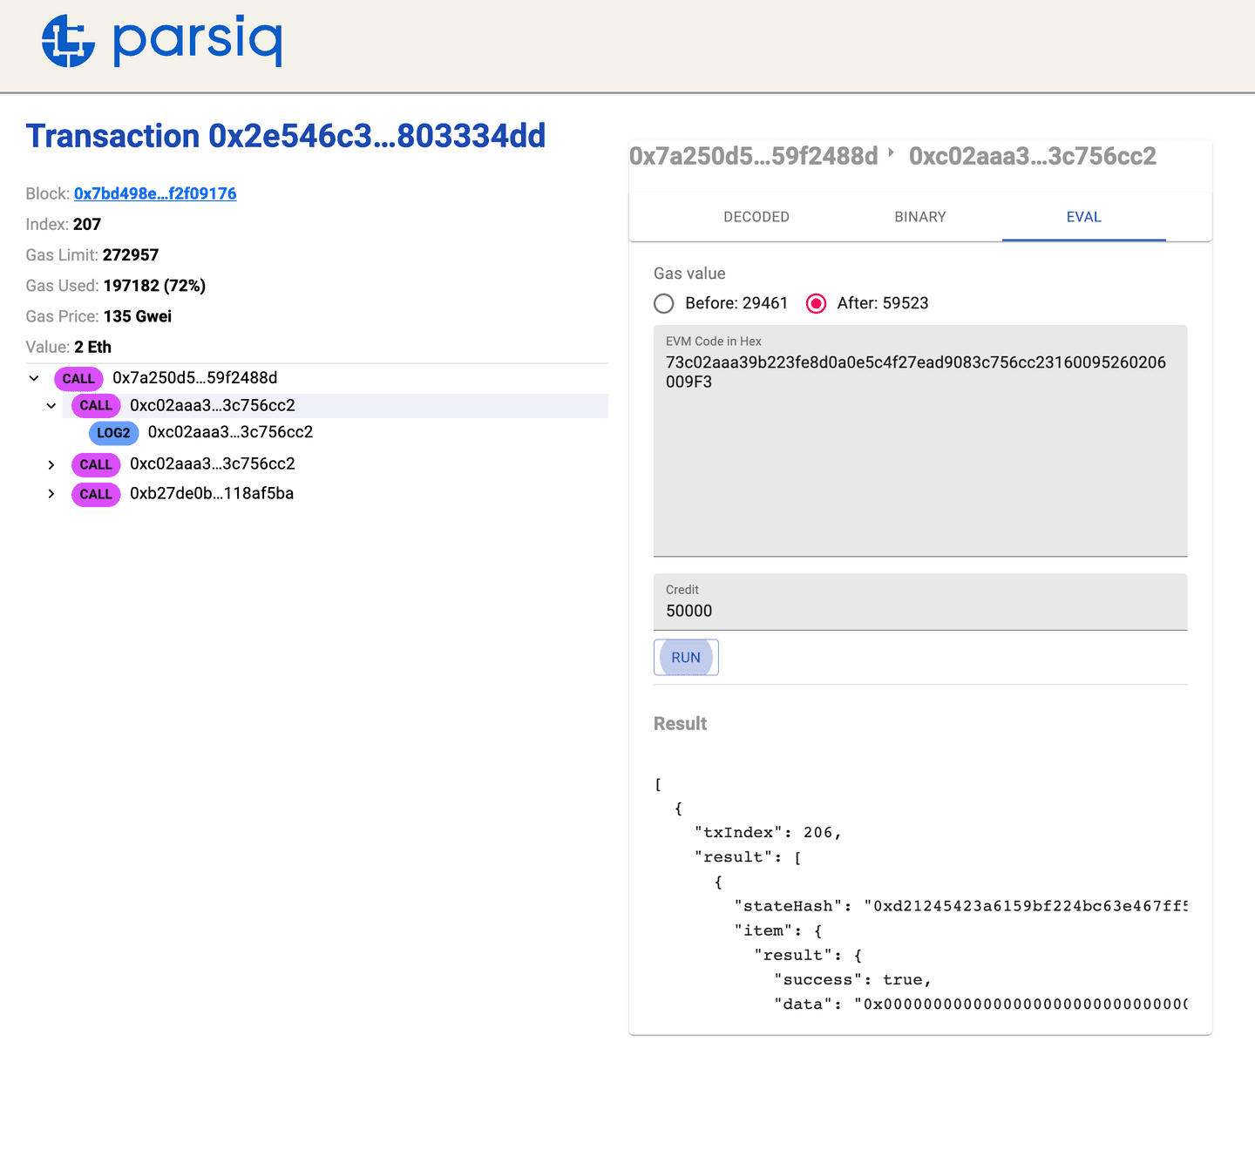The height and width of the screenshot is (1150, 1255).
Task: Click the "stateHash" result line
Action: click(960, 906)
